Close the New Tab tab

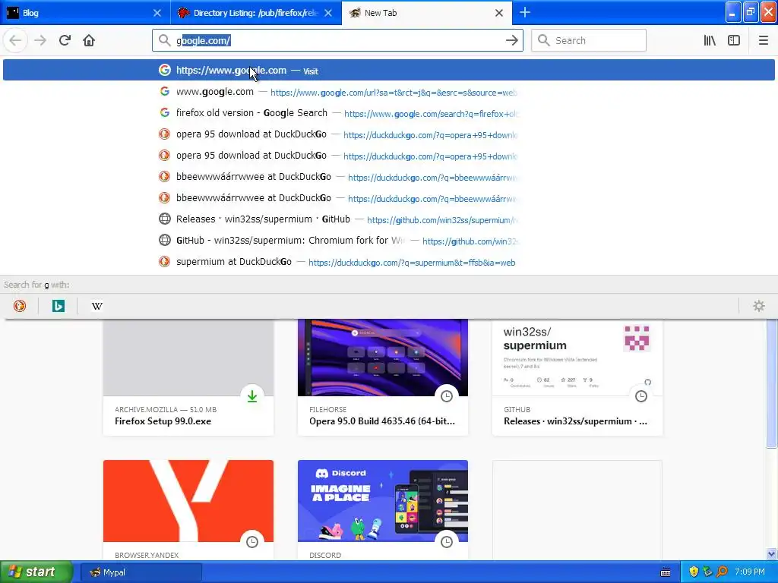coord(499,13)
